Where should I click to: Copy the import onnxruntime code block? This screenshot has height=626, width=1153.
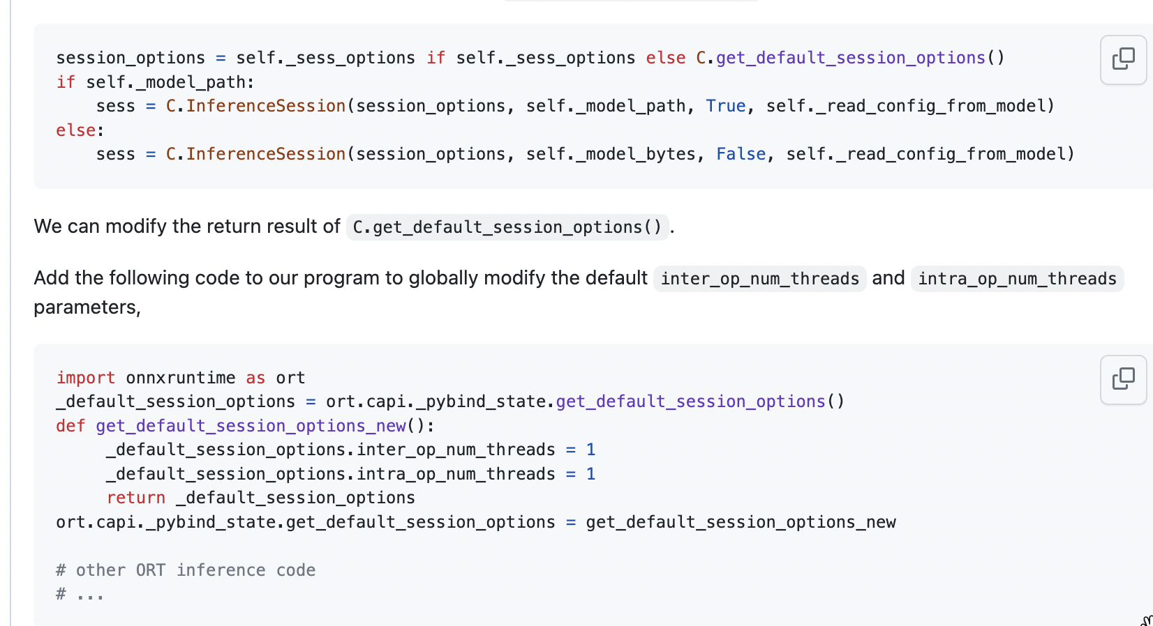(1123, 379)
